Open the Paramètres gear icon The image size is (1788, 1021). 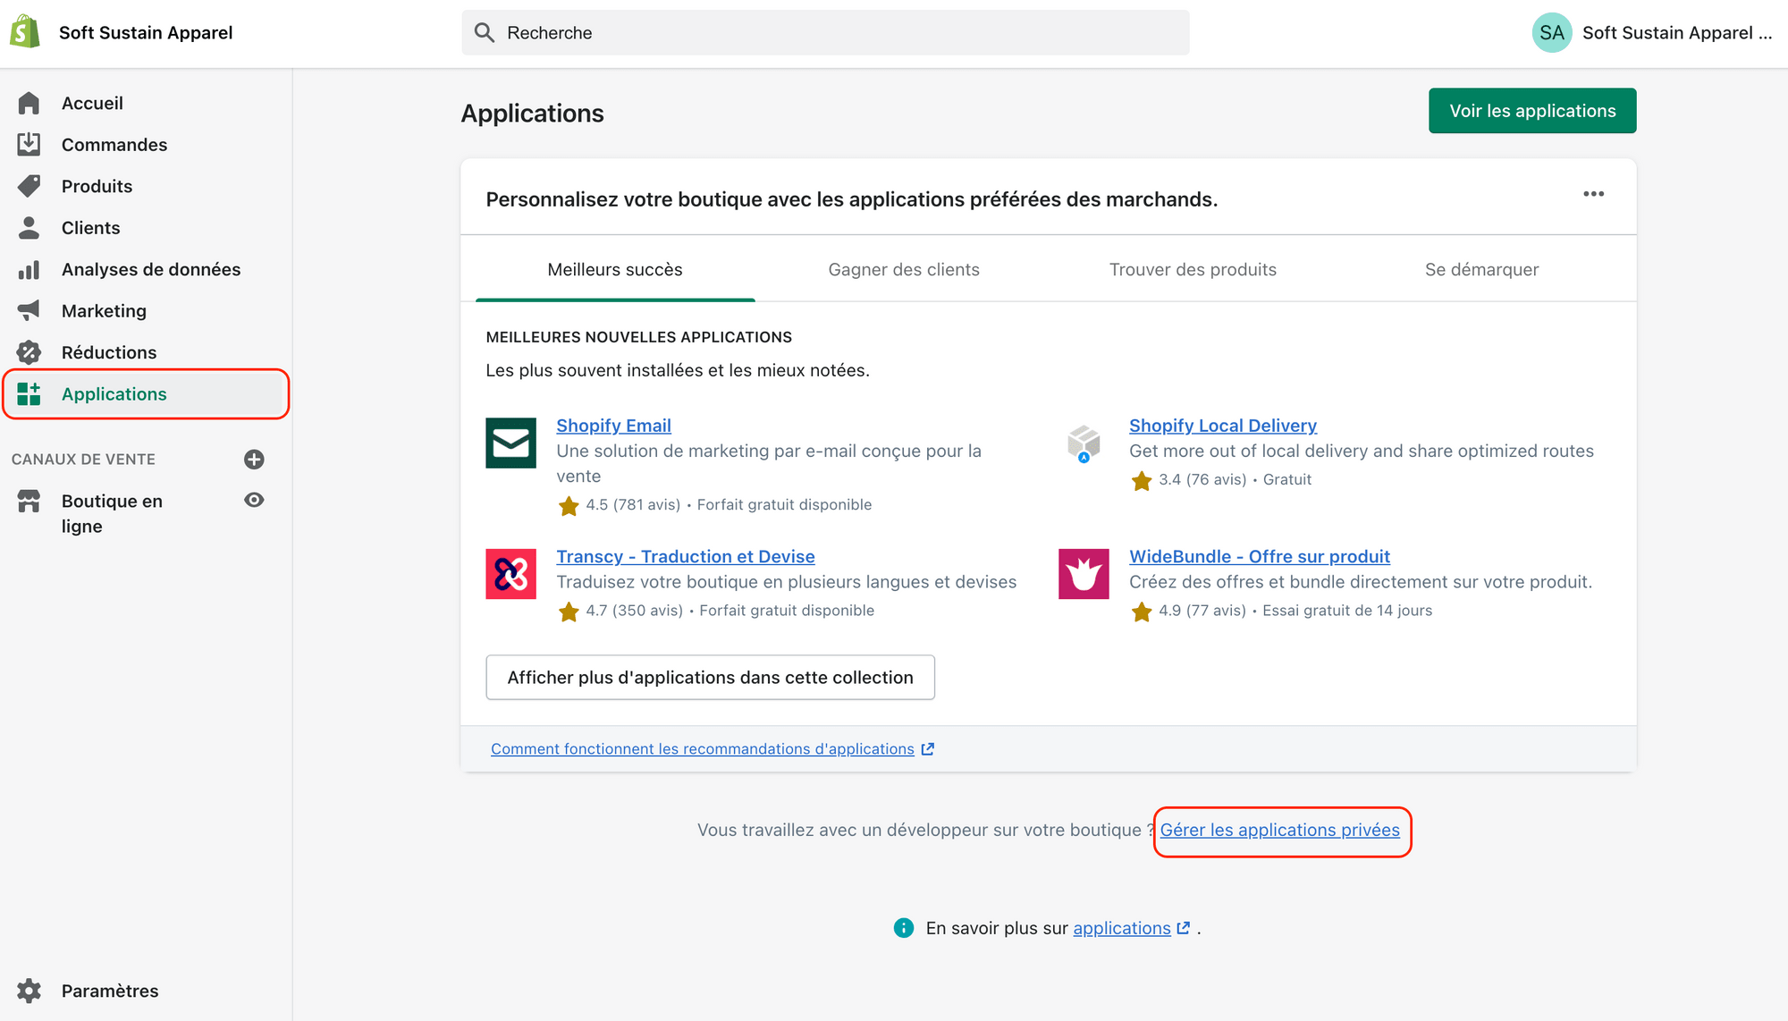click(x=29, y=991)
